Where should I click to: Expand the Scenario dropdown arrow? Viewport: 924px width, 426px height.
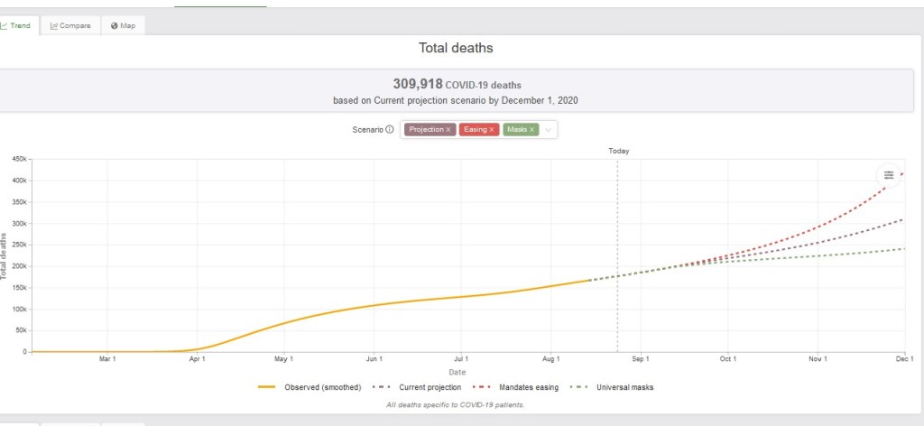(549, 130)
